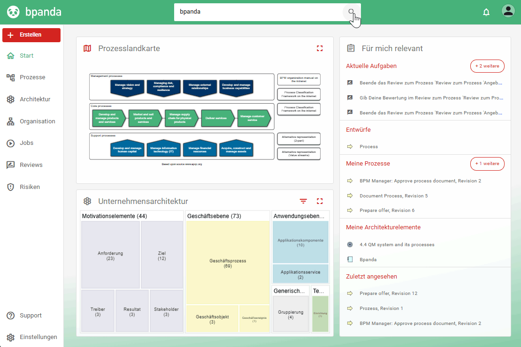Open Einstellungen gear icon

[11, 337]
